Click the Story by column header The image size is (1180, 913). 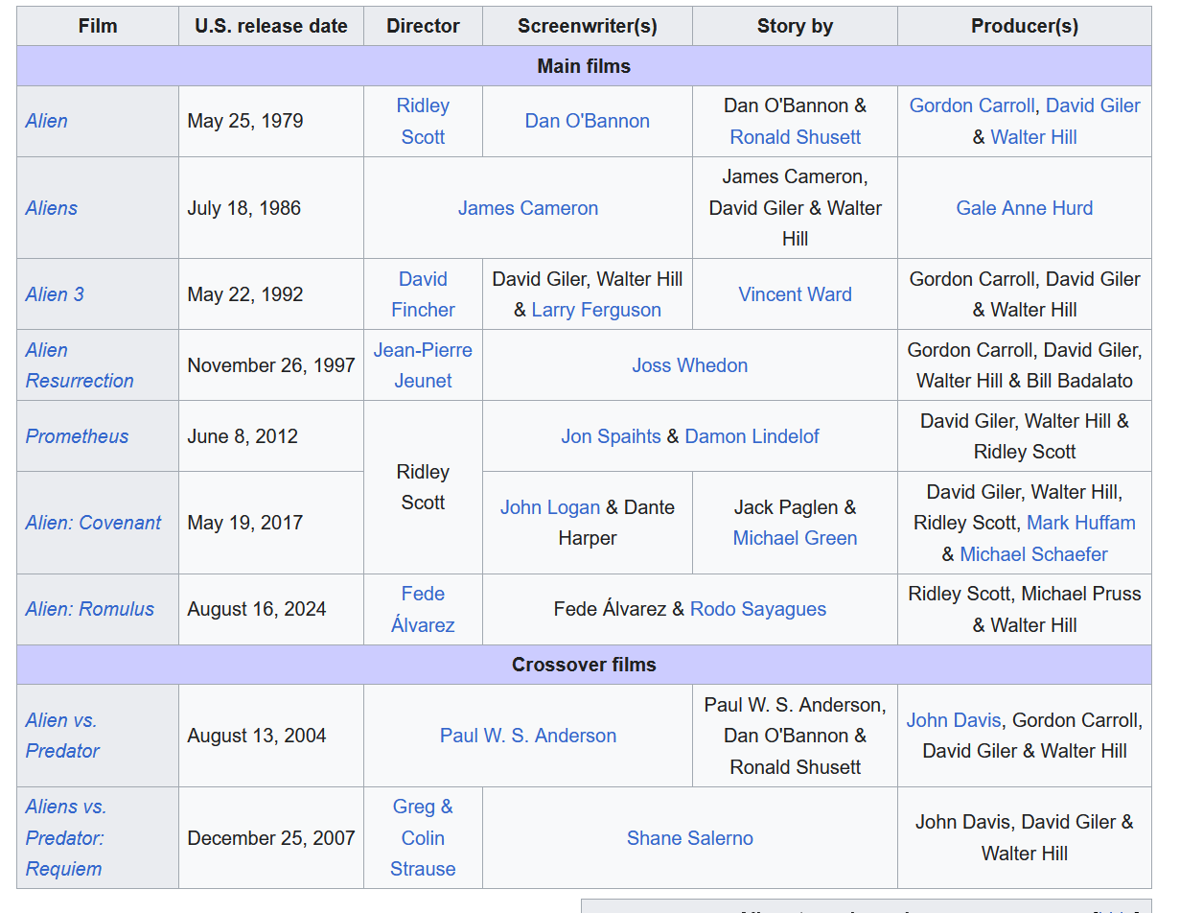point(795,26)
